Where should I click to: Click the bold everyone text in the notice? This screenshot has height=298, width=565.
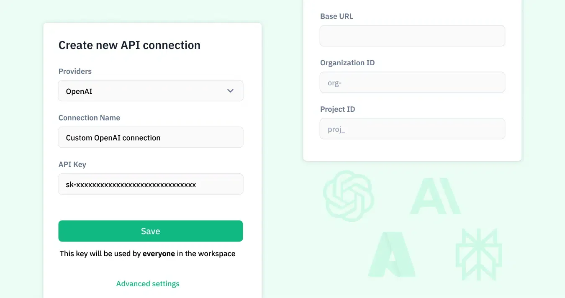pyautogui.click(x=159, y=253)
